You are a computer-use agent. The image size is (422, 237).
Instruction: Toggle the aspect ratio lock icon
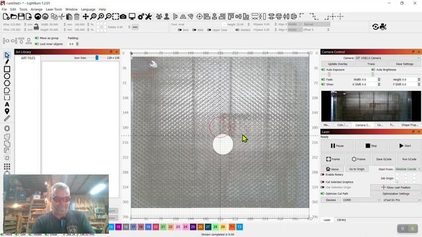36,26
